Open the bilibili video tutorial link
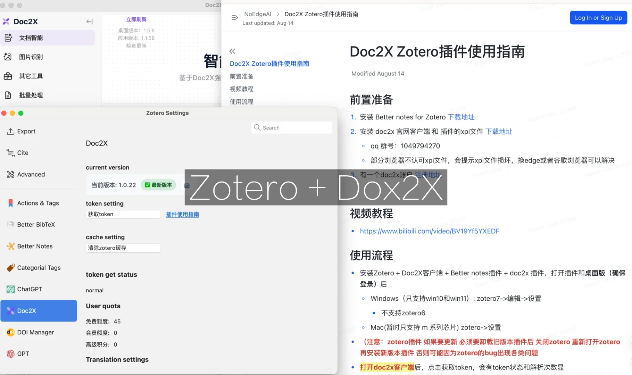This screenshot has height=375, width=632. pos(429,231)
